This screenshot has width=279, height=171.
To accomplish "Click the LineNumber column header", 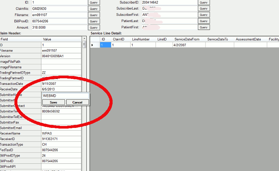I will coord(142,39).
